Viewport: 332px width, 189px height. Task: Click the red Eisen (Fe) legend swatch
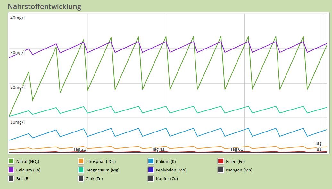220,161
